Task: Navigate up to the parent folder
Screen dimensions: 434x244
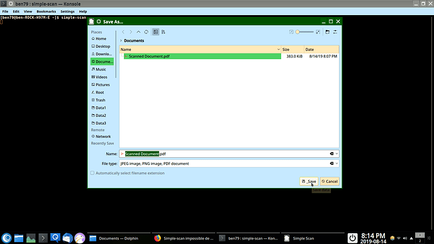Action: tap(138, 32)
